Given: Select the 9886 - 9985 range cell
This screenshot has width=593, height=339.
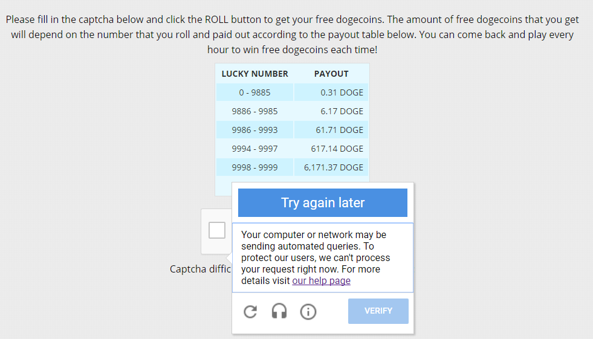Looking at the screenshot, I should [255, 111].
